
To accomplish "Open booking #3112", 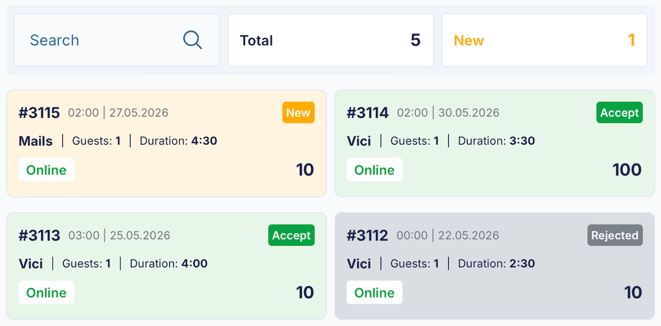I will click(494, 266).
